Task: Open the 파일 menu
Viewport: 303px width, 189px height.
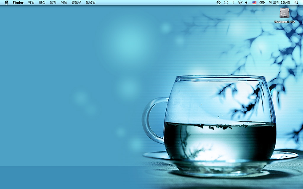Action: (x=31, y=3)
